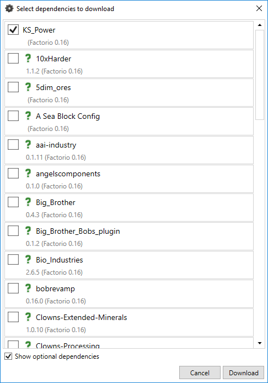268x383 pixels.
Task: Click the Cancel button
Action: coord(200,372)
